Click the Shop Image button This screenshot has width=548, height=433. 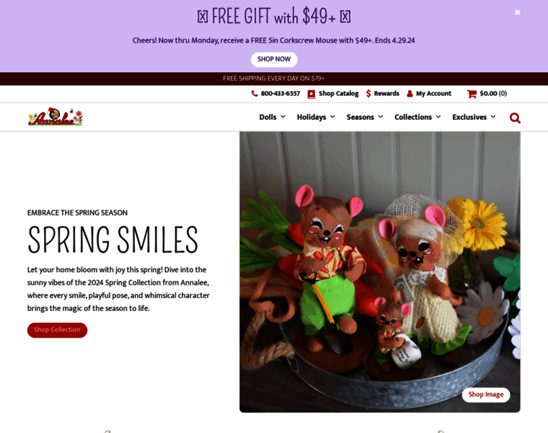coord(486,395)
